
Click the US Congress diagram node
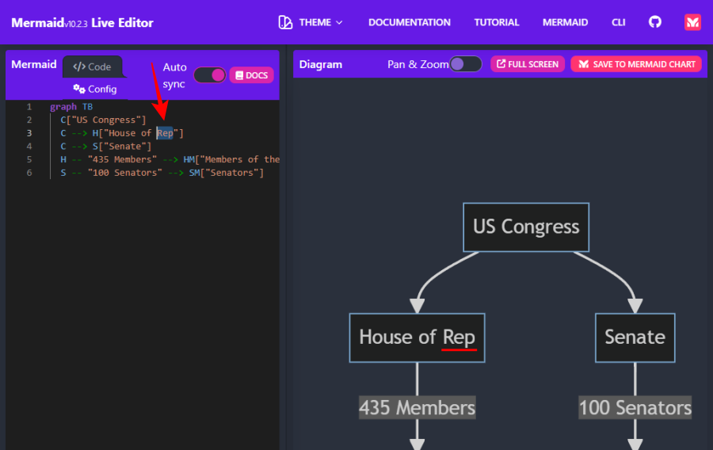pyautogui.click(x=526, y=227)
